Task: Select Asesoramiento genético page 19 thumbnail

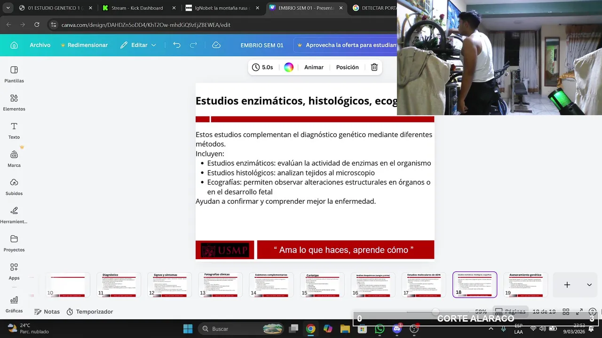Action: pos(526,285)
